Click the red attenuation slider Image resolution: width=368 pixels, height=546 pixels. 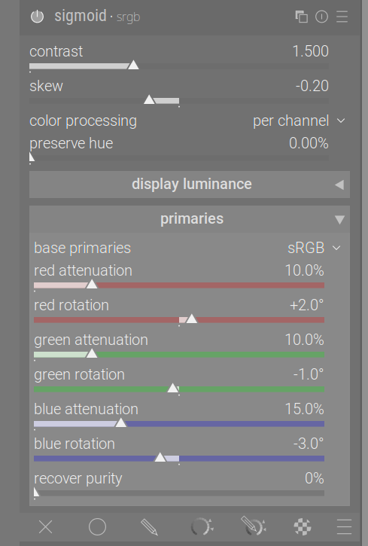(179, 285)
